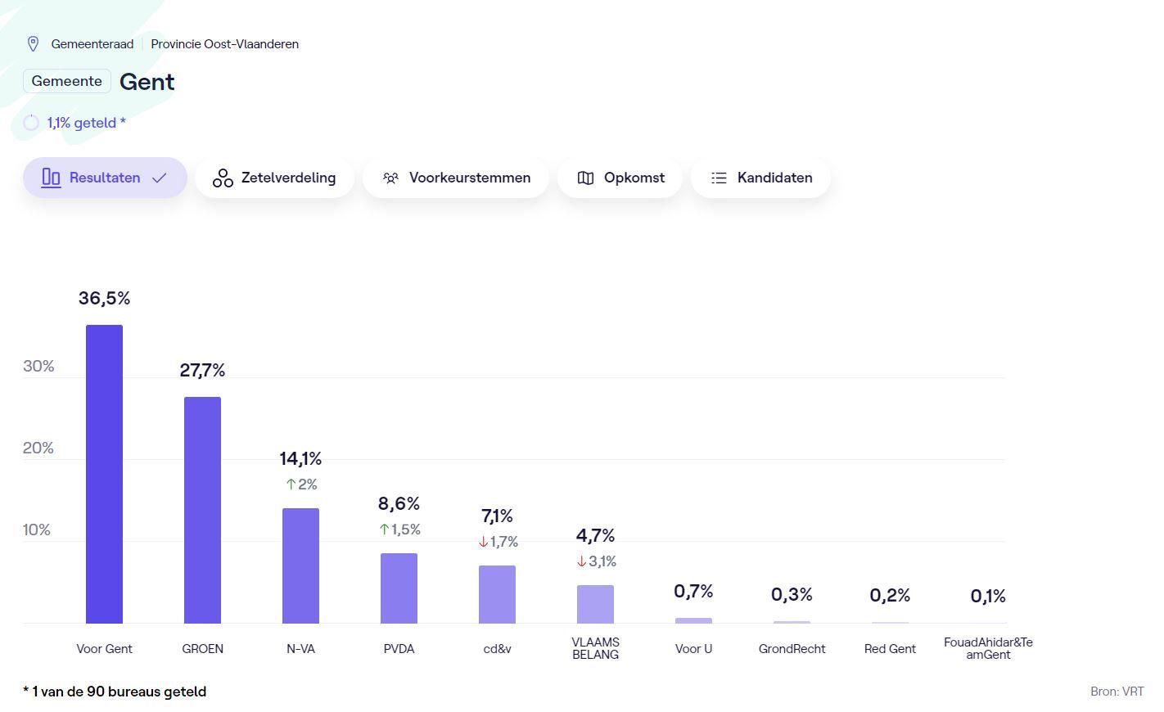
Task: Select the Voorkeurstemmen tab
Action: tap(456, 178)
